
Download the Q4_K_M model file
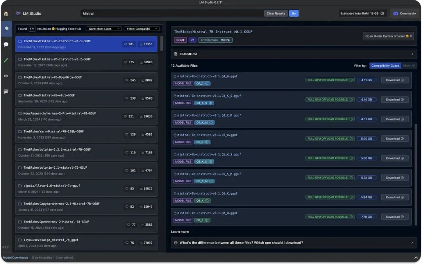pyautogui.click(x=395, y=119)
